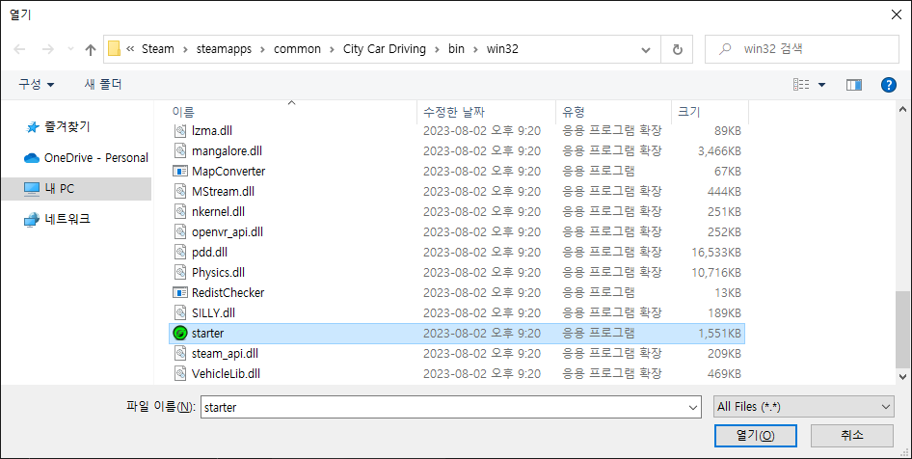
Task: Click the RedistChecker application icon
Action: pyautogui.click(x=180, y=292)
